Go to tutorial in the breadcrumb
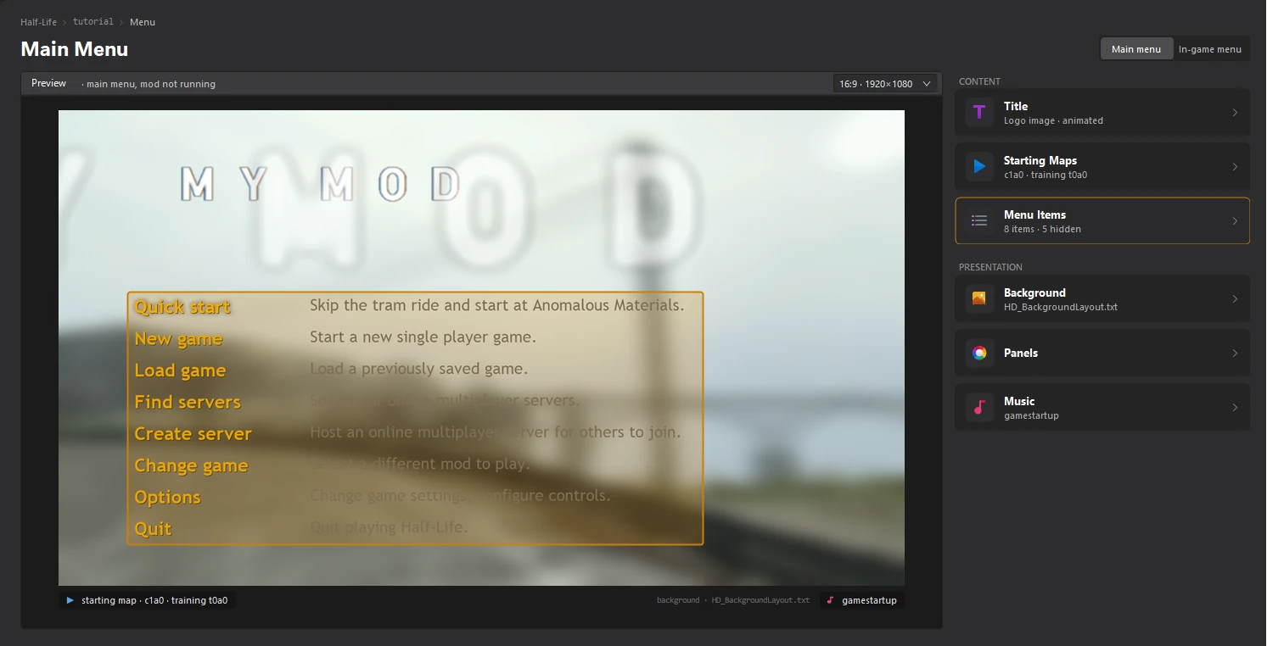 (x=93, y=22)
